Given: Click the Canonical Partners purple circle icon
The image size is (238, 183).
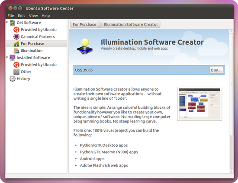Looking at the screenshot, I should 16,37.
